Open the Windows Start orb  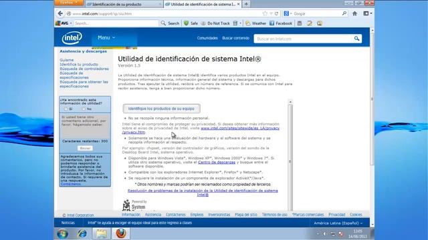coord(62,234)
